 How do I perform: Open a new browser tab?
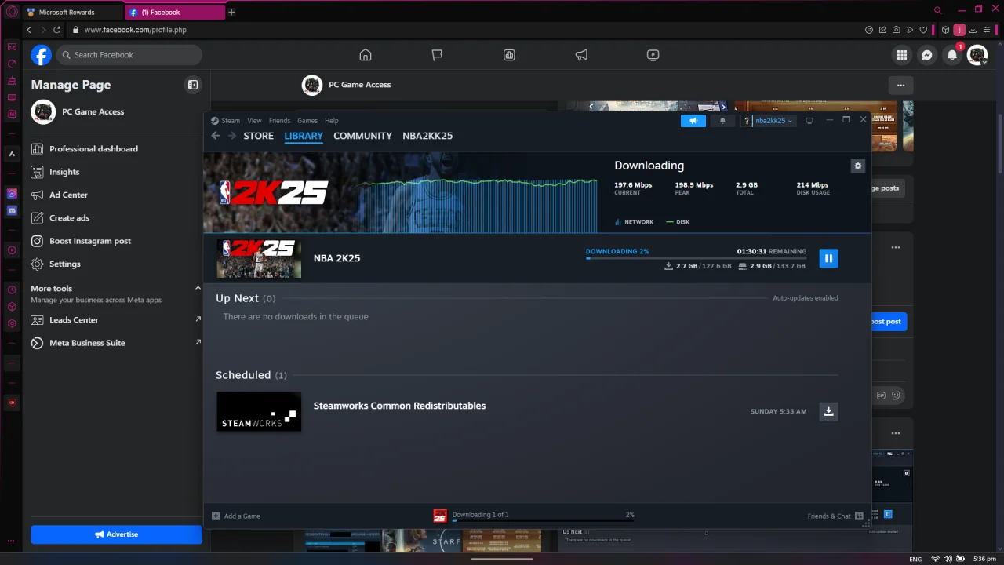click(231, 13)
